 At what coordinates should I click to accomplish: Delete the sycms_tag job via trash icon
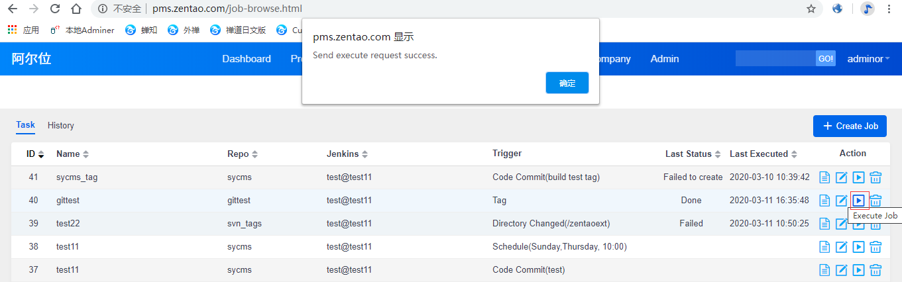coord(875,177)
